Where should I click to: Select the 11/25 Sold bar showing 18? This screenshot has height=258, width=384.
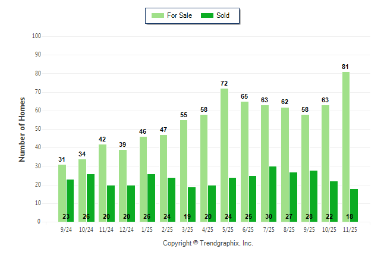coord(354,205)
